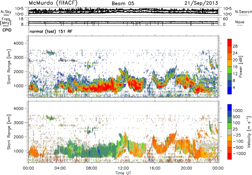The height and width of the screenshot is (175, 252).
Task: Click the '28' tick on the Power colorbar
Action: [235, 46]
